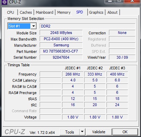Select the Week/Year value 30 / 09
This screenshot has height=137, width=141.
point(122,57)
